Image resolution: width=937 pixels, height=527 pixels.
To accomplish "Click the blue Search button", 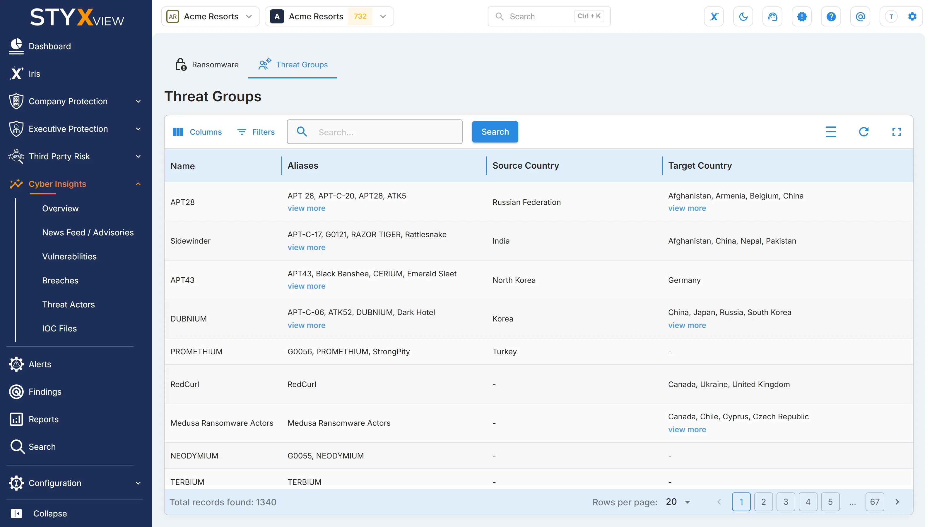I will tap(495, 132).
